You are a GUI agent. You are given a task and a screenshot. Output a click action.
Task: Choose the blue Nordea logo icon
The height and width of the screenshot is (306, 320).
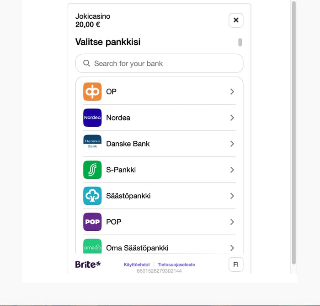click(92, 118)
